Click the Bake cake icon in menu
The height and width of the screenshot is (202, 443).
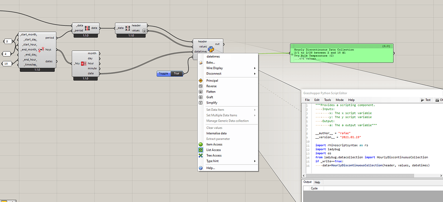pyautogui.click(x=201, y=62)
